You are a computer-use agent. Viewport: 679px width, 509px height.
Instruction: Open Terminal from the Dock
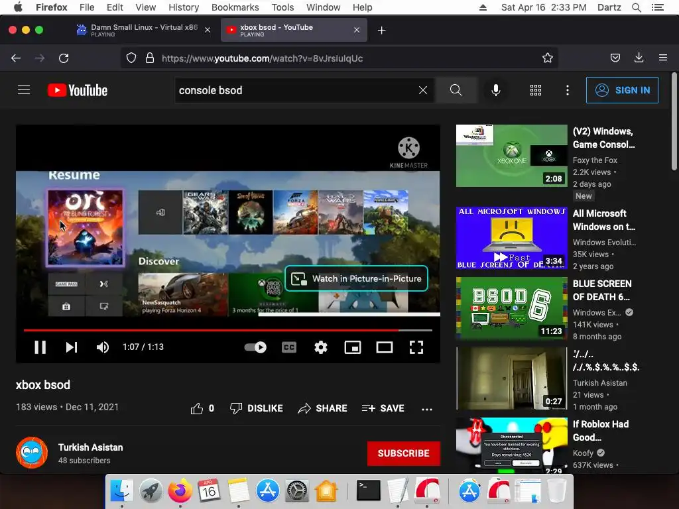click(369, 490)
